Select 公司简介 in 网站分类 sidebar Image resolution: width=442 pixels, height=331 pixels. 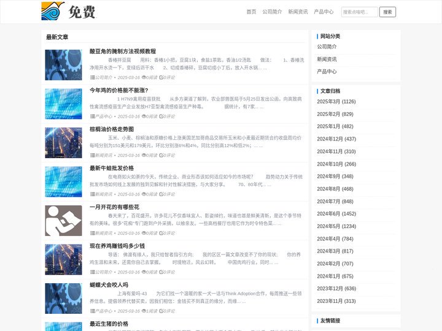[327, 47]
